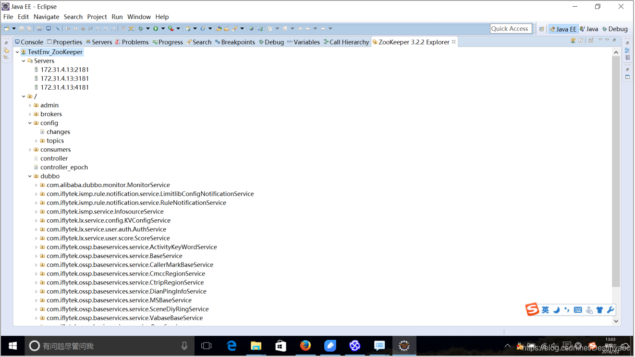635x357 pixels.
Task: Click the Run Last Tool icon
Action: (171, 29)
